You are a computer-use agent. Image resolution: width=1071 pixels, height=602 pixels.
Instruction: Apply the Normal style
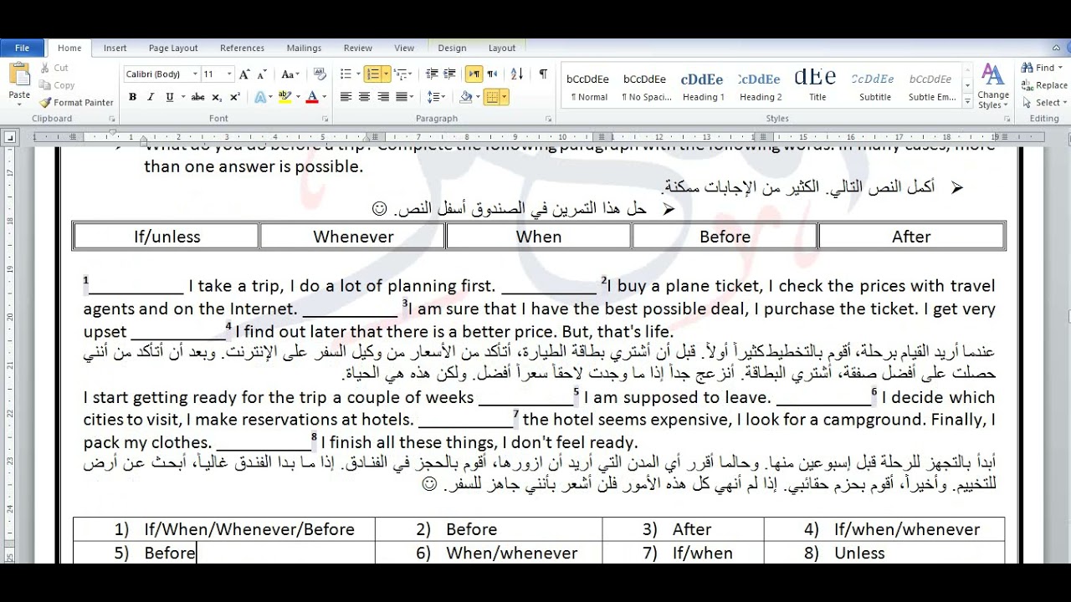[x=588, y=86]
